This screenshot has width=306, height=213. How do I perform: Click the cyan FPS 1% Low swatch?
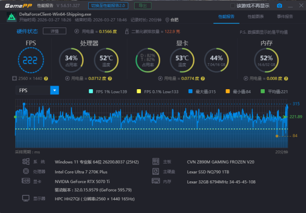[x=91, y=91]
